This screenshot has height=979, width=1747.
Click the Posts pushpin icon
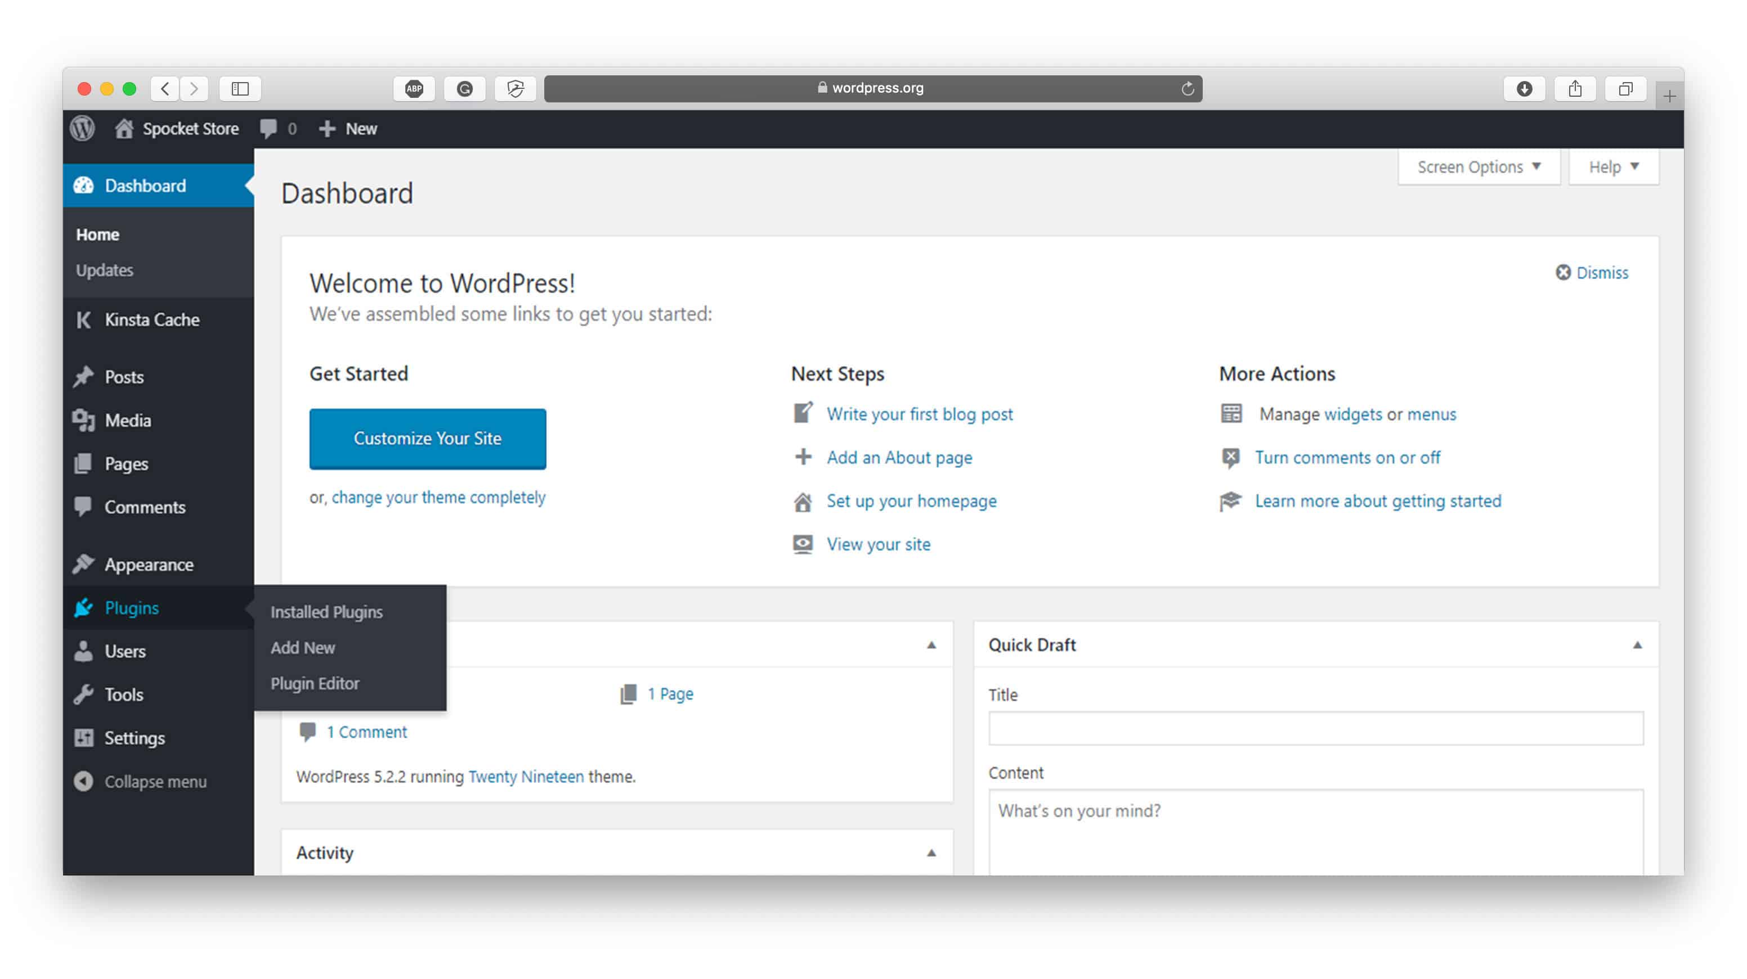[83, 377]
